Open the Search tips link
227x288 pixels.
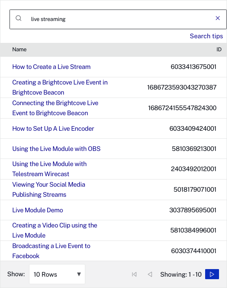[206, 36]
